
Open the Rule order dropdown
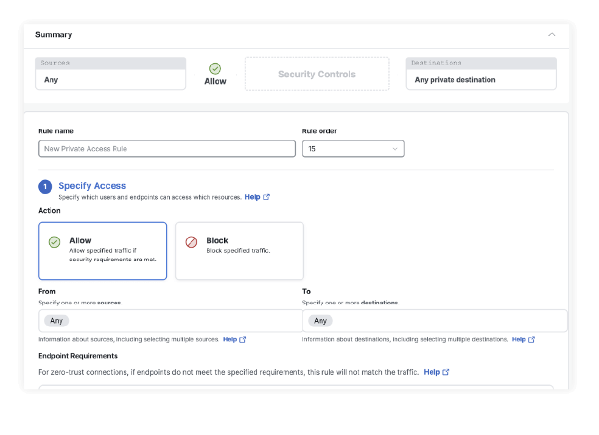click(x=353, y=148)
